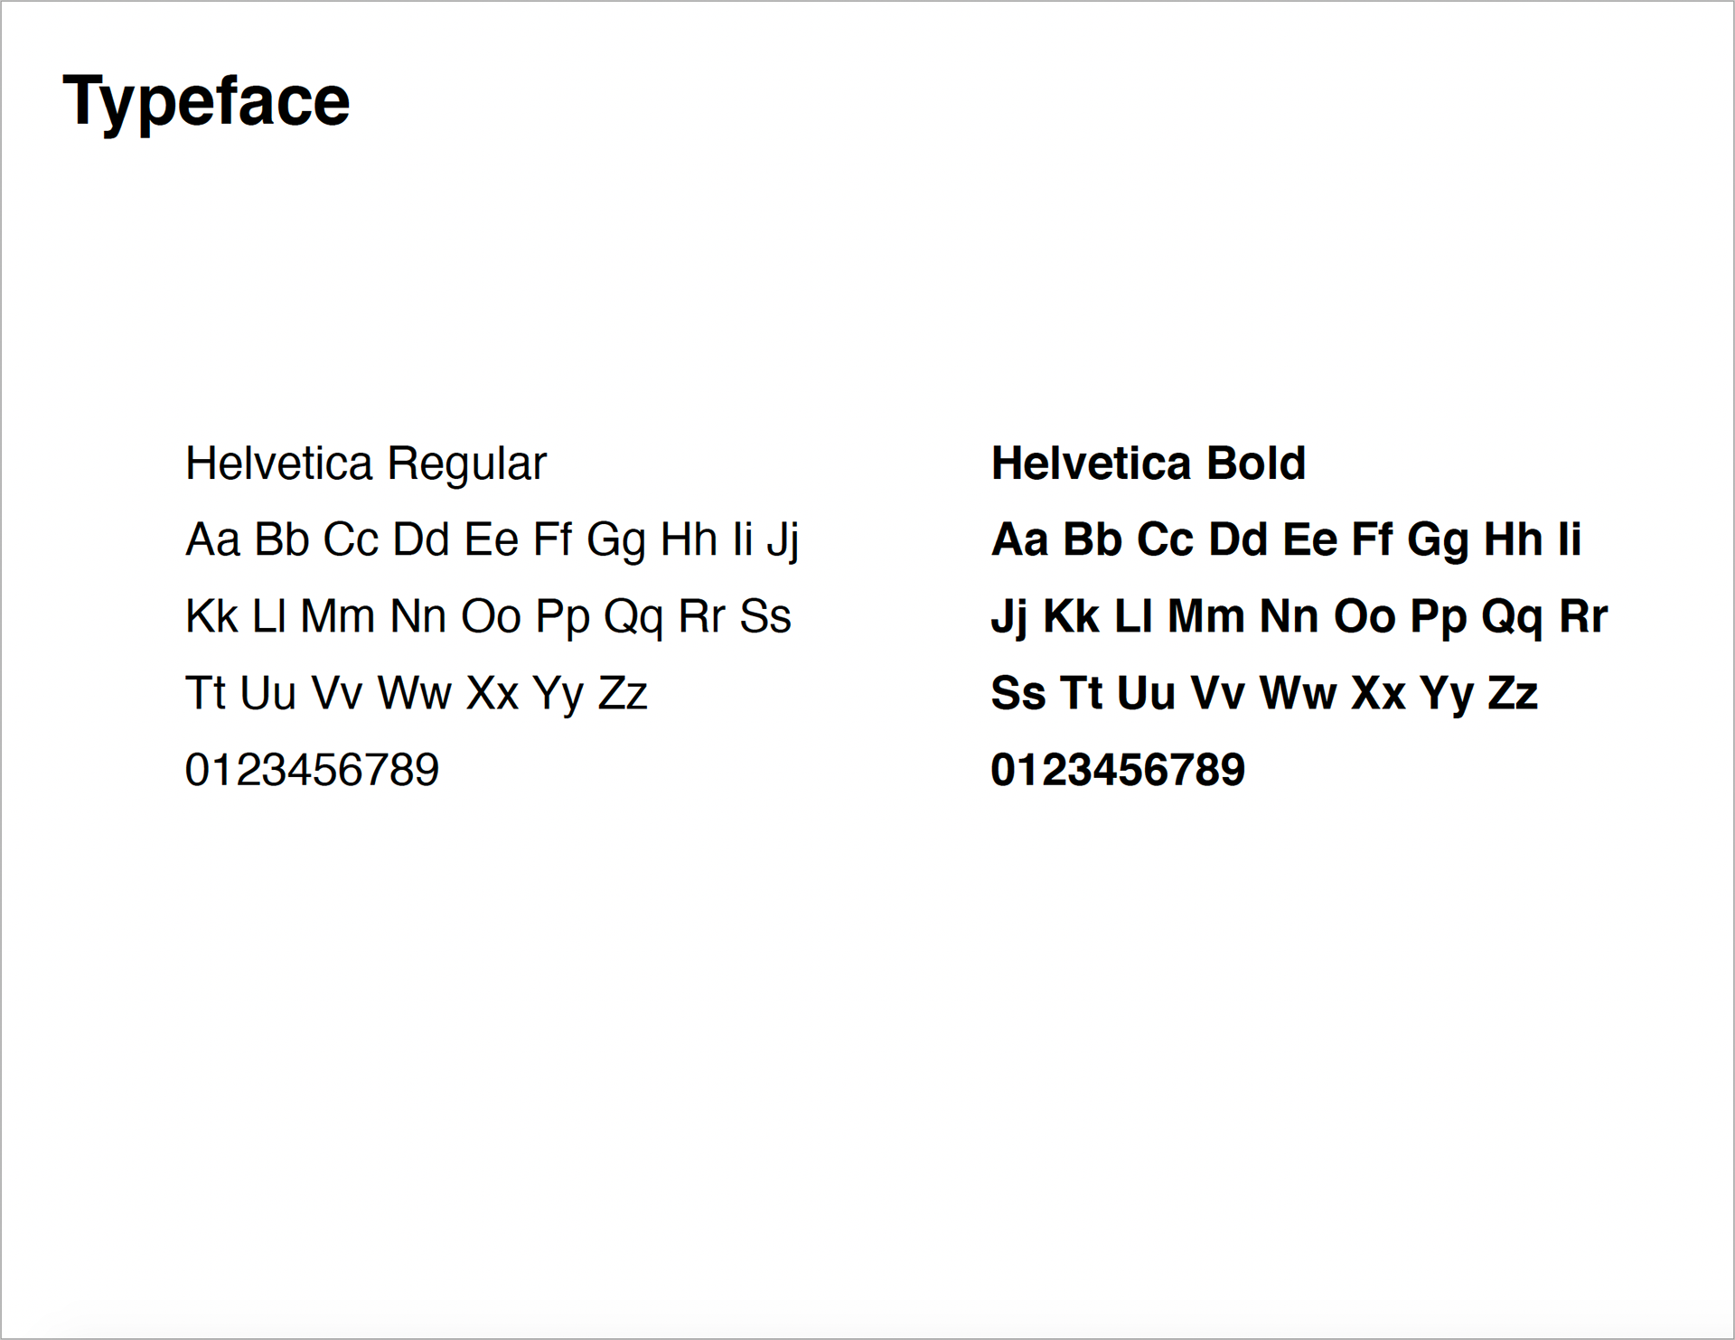Click the regular Ss letter pair
The height and width of the screenshot is (1340, 1735).
pos(765,616)
